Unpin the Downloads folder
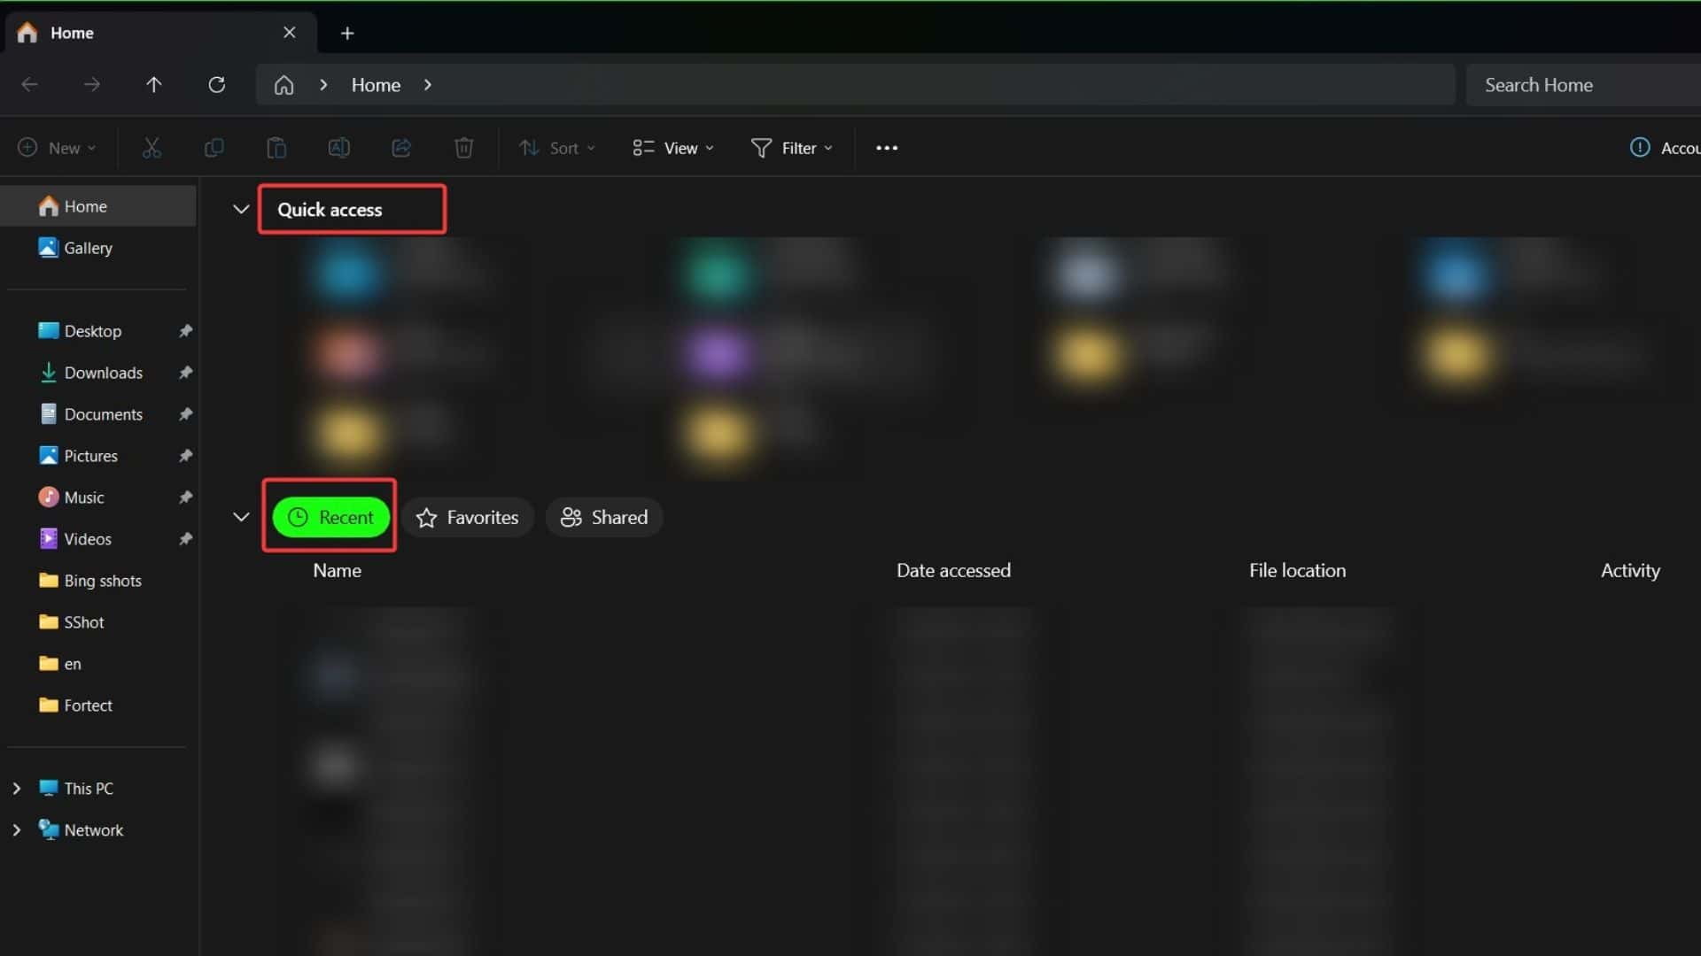Image resolution: width=1701 pixels, height=956 pixels. 184,373
